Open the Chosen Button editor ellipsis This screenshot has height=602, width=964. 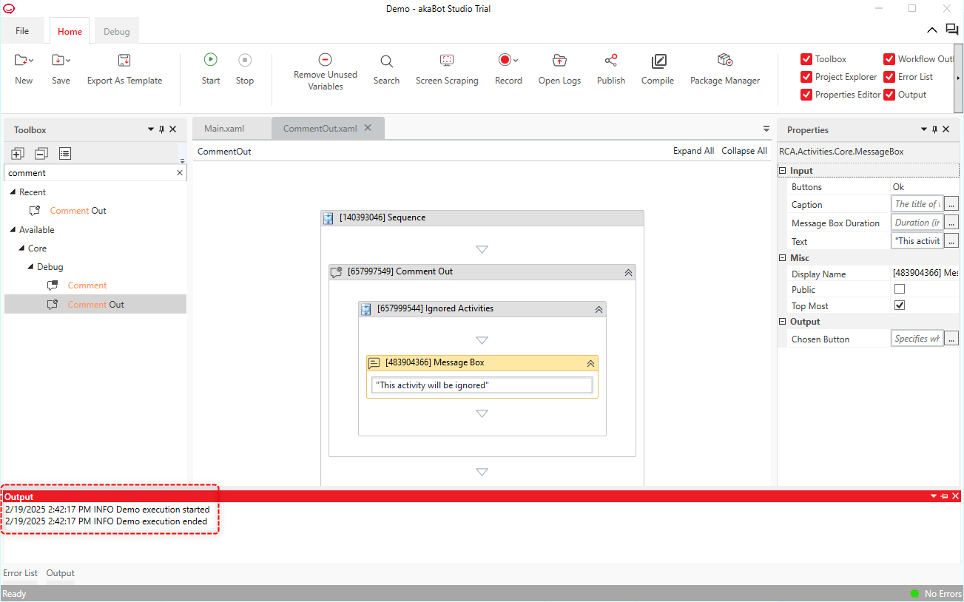point(951,338)
